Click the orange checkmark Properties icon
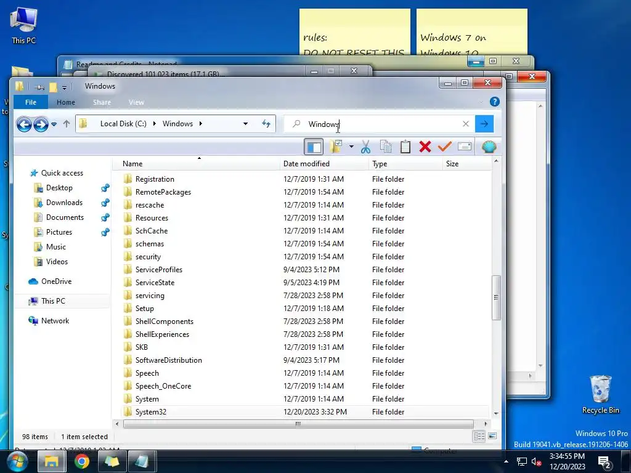 click(x=445, y=147)
